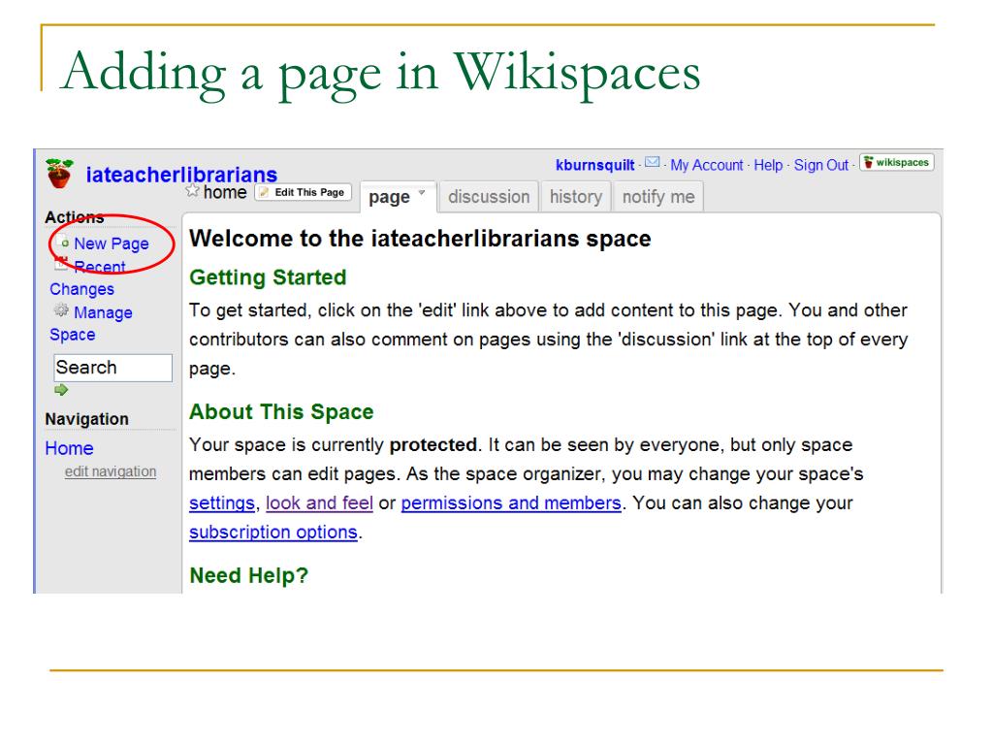The height and width of the screenshot is (745, 993).
Task: Click the Navigation sidebar heading
Action: (86, 419)
